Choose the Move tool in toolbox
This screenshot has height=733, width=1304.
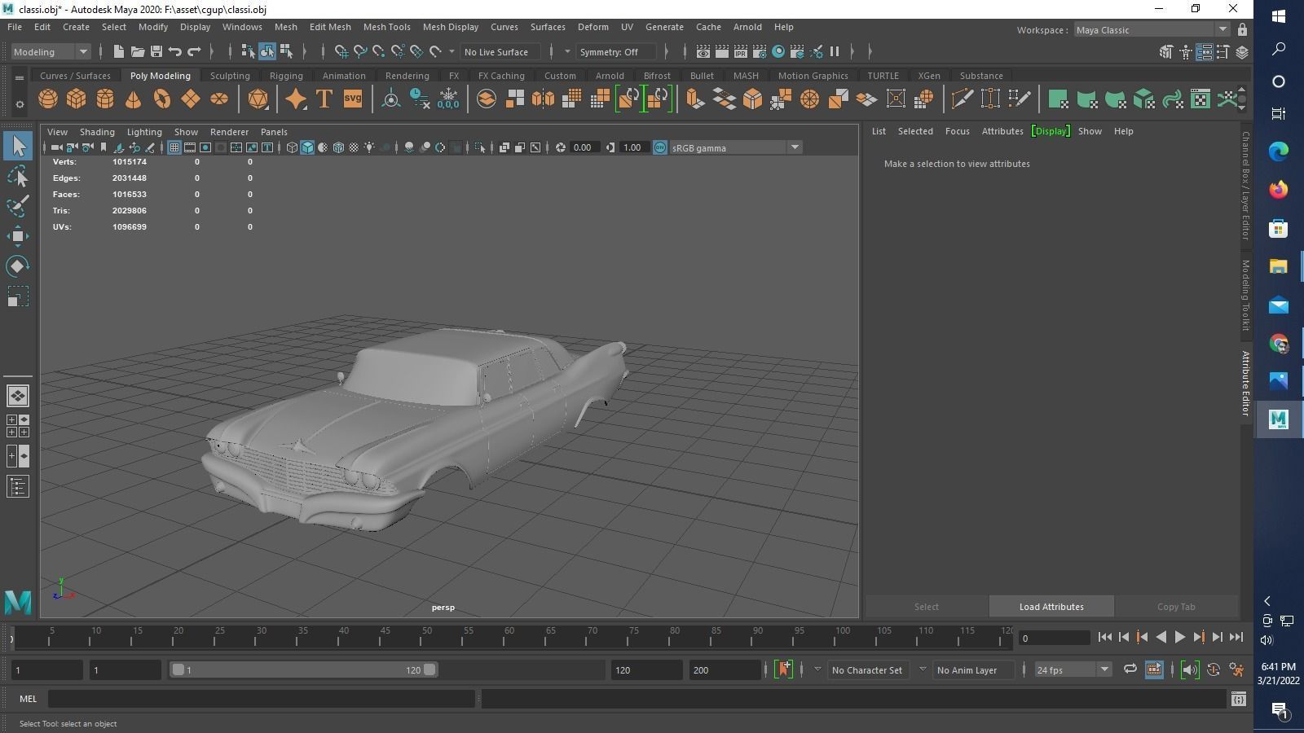coord(18,236)
